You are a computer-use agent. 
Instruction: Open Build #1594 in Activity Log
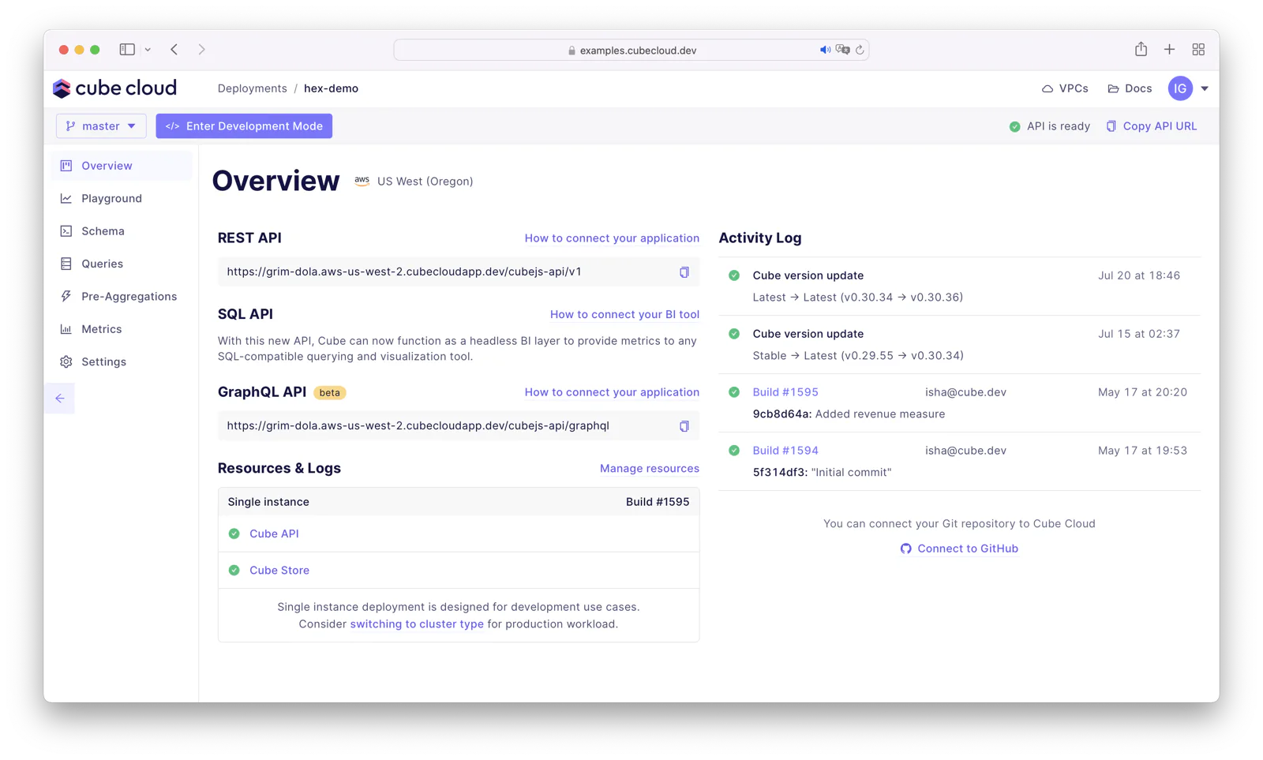click(785, 451)
